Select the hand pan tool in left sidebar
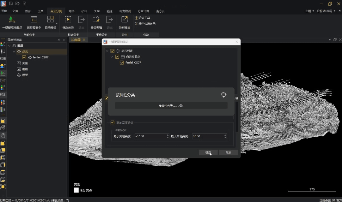342x202 pixels. point(3,135)
